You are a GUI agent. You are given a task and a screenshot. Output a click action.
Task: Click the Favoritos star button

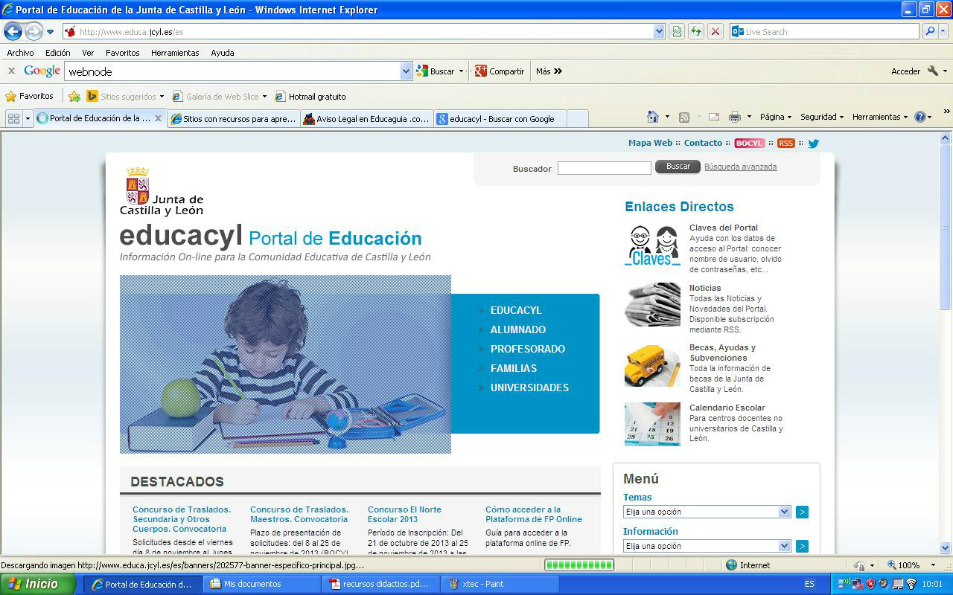click(30, 96)
